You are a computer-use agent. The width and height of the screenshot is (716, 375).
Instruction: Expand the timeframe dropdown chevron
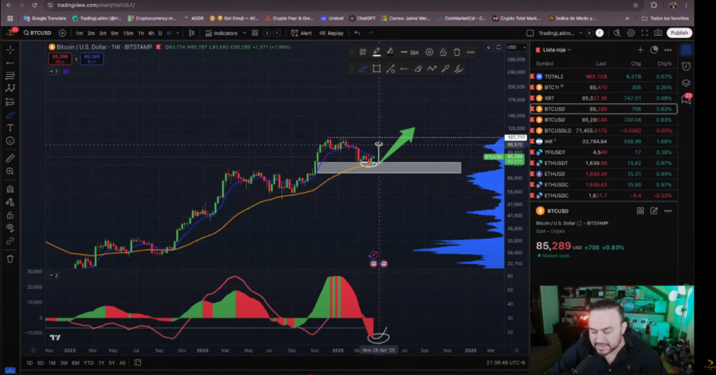177,33
